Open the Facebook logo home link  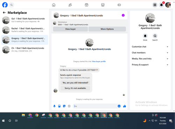[5, 5]
